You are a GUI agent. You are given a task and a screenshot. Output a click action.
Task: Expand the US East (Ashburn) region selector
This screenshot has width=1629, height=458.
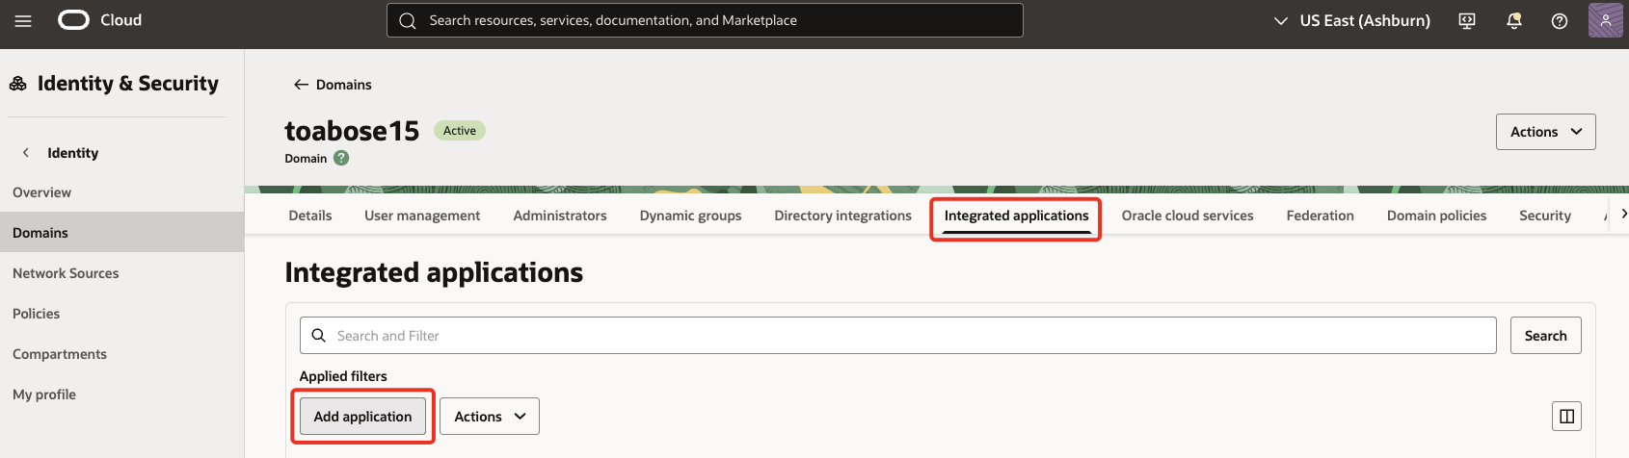[x=1352, y=20]
